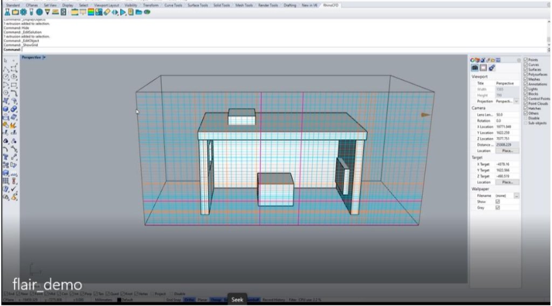The image size is (552, 306).
Task: Click the command history scrollbar
Action: click(x=548, y=32)
